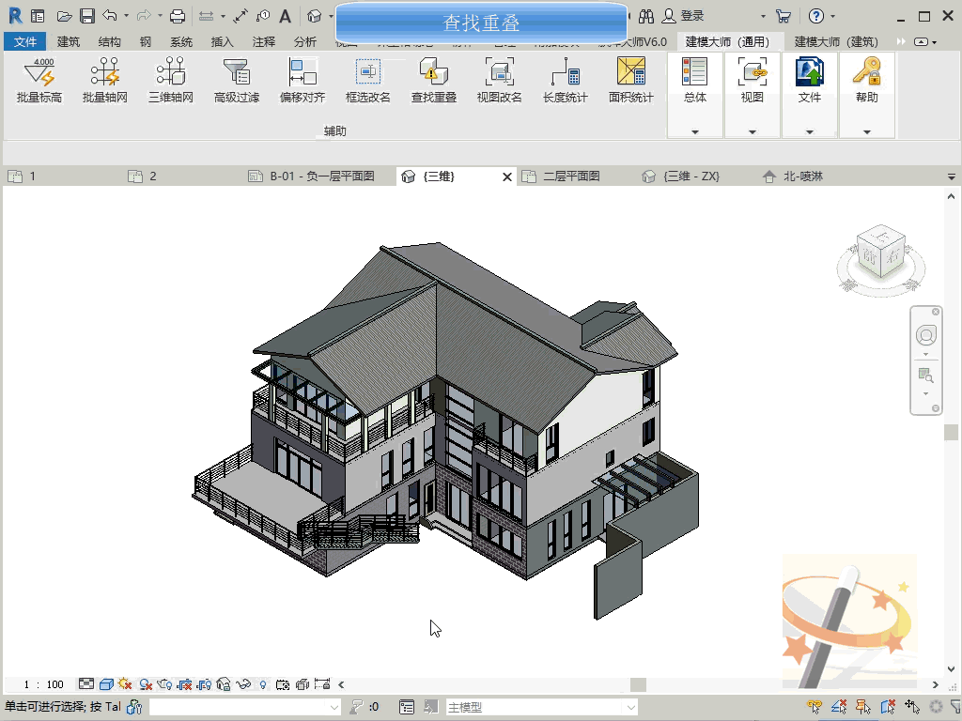Screen dimensions: 962x721
Task: Toggle select underlay elements
Action: point(839,707)
